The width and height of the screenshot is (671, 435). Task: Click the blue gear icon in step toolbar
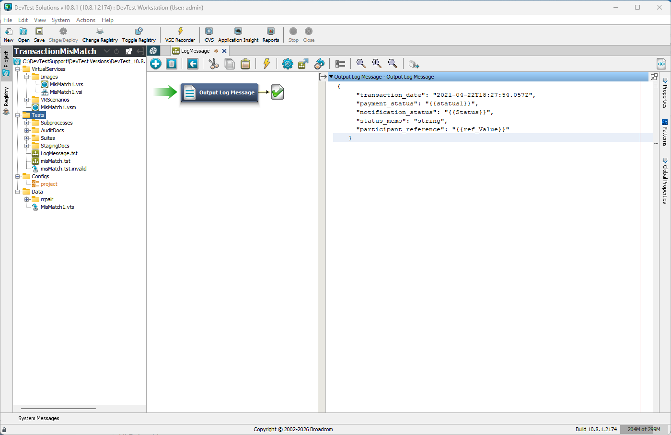click(288, 64)
